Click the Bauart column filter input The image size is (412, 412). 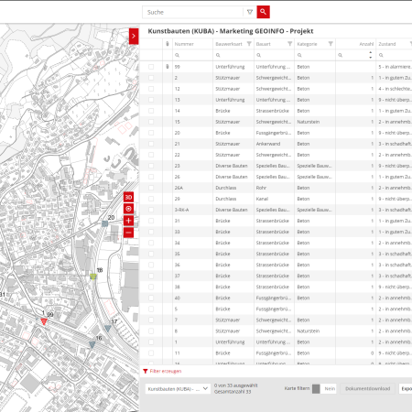click(x=274, y=55)
